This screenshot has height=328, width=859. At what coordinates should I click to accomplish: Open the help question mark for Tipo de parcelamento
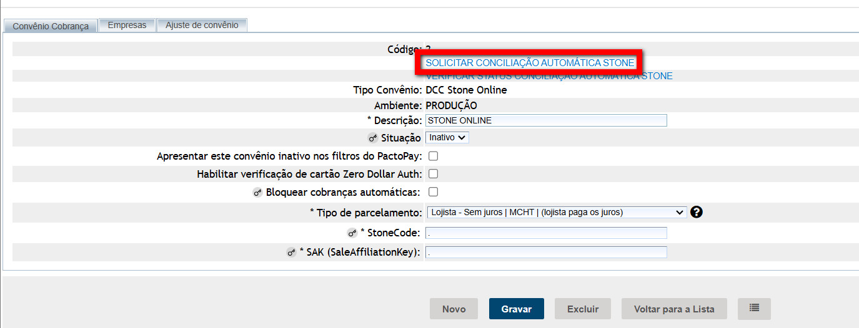pos(697,212)
